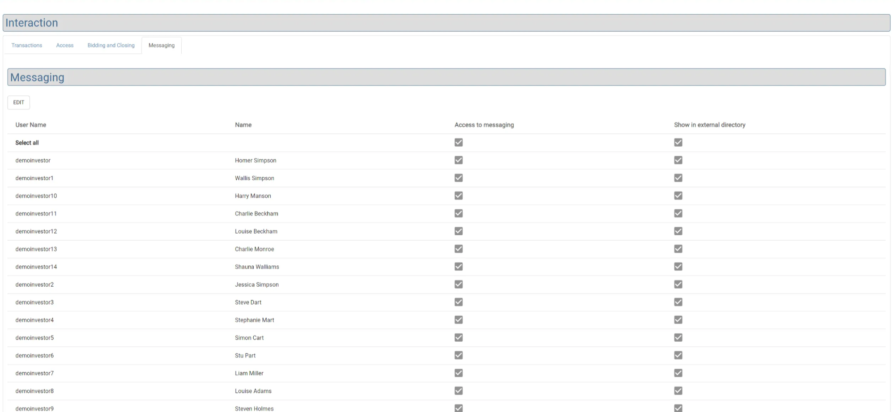Click the demoinvestor7 user name row
The height and width of the screenshot is (412, 895).
pyautogui.click(x=34, y=373)
